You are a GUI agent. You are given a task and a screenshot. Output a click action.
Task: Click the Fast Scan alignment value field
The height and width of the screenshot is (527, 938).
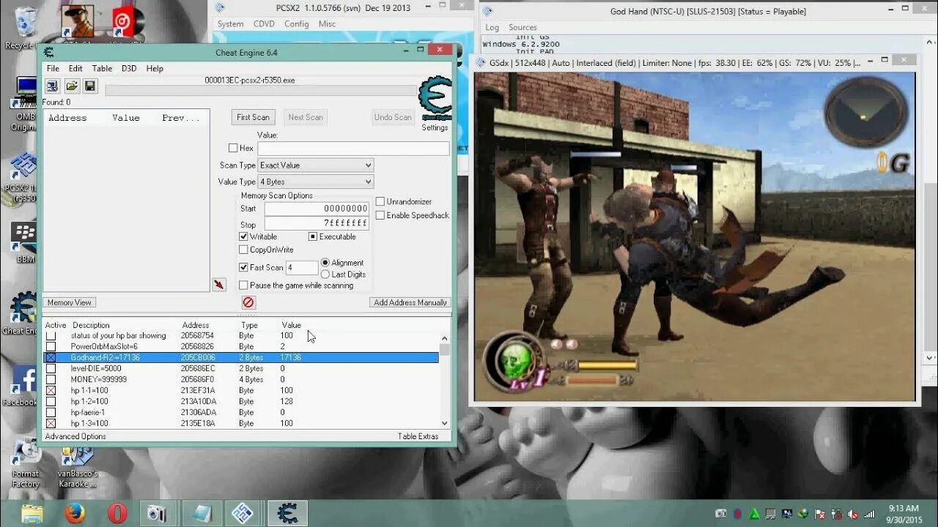coord(302,268)
